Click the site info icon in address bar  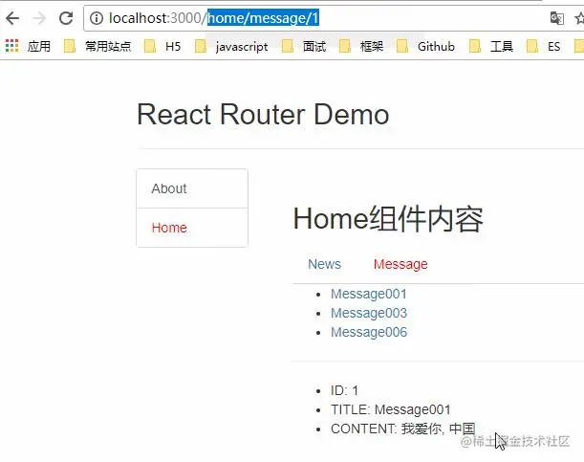[97, 18]
